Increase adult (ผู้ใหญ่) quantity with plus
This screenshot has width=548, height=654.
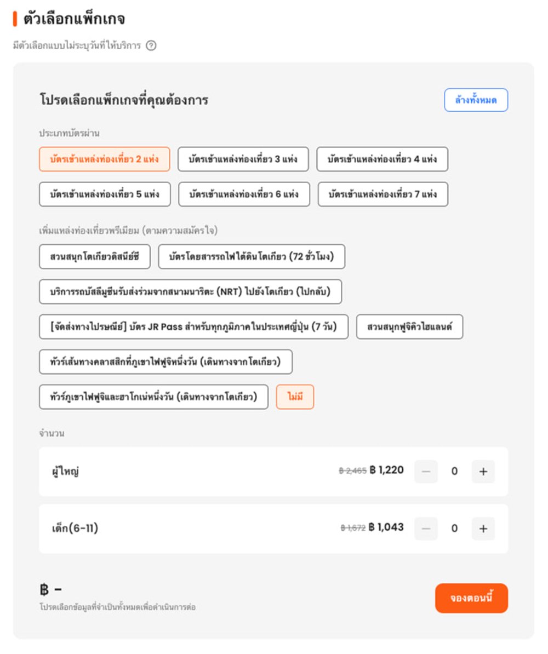coord(483,472)
